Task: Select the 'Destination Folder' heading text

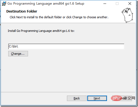Action: (x=22, y=11)
